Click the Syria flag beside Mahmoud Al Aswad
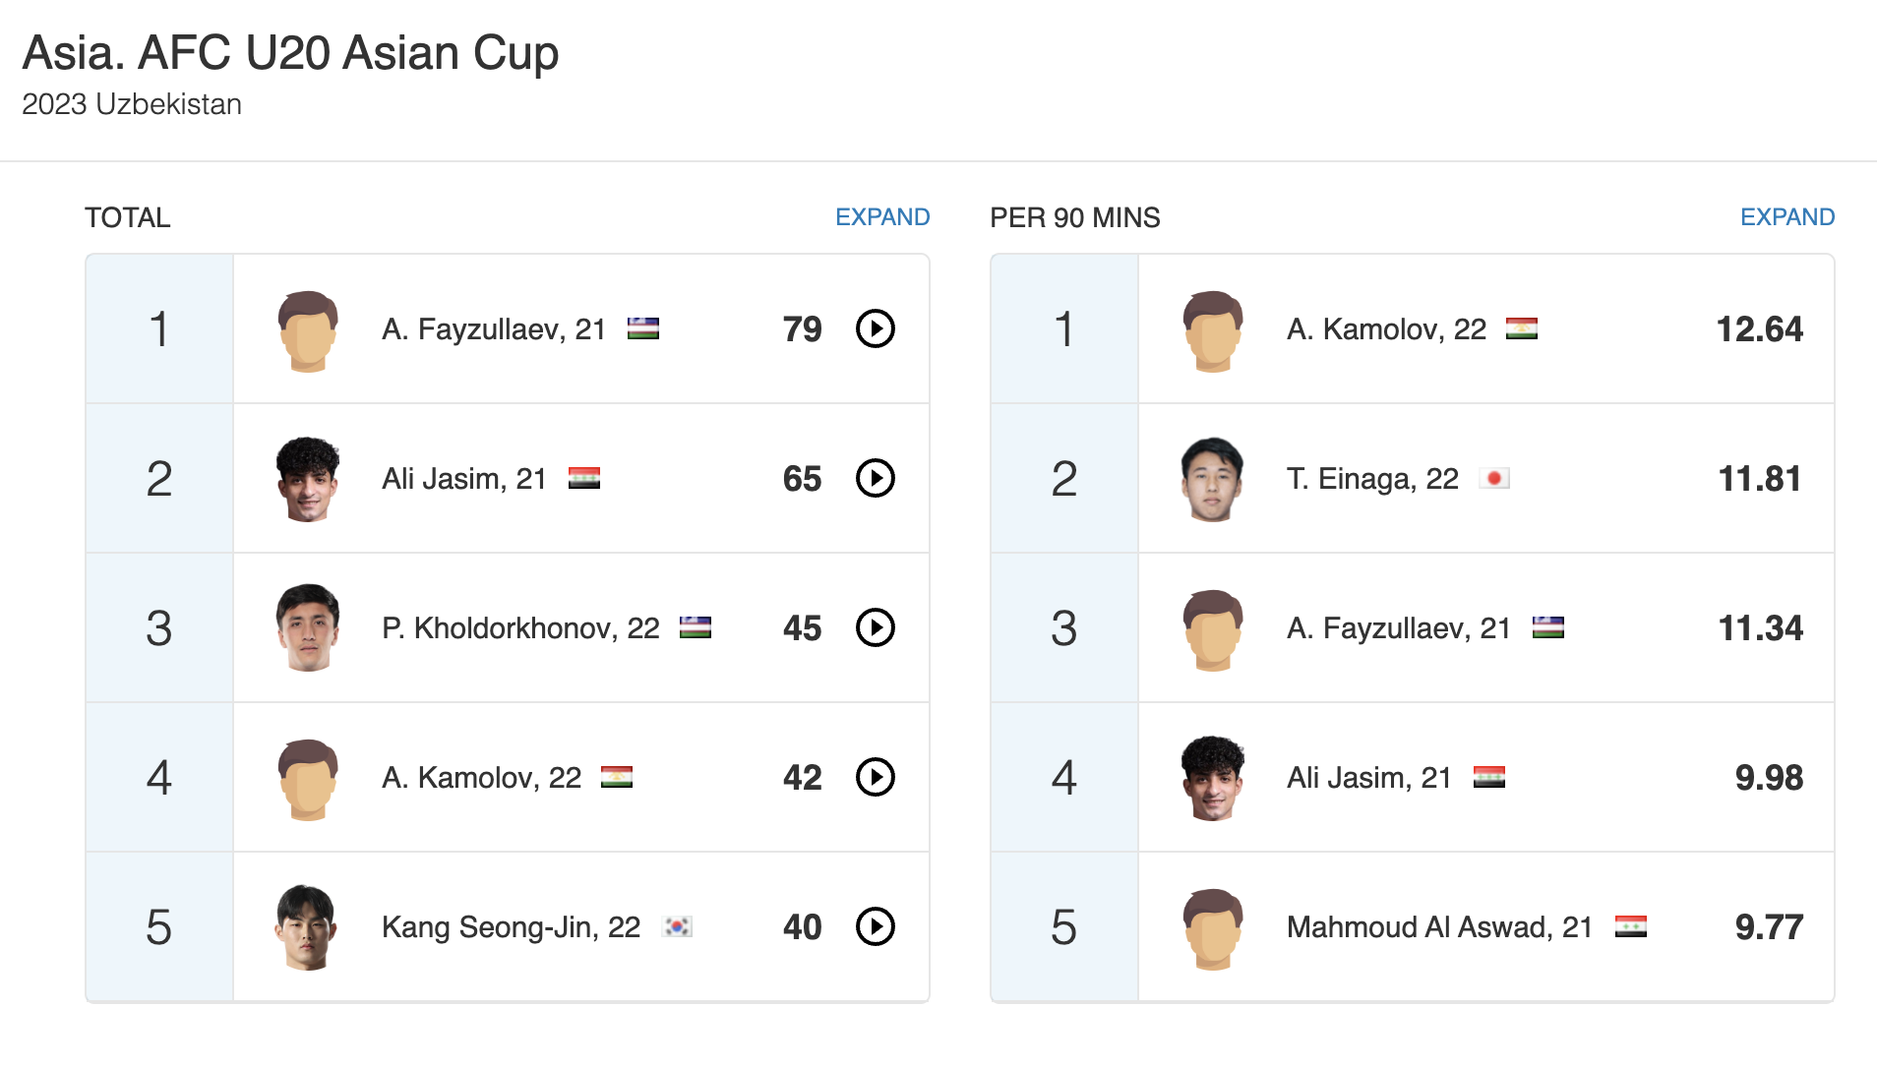1877x1068 pixels. coord(1630,926)
